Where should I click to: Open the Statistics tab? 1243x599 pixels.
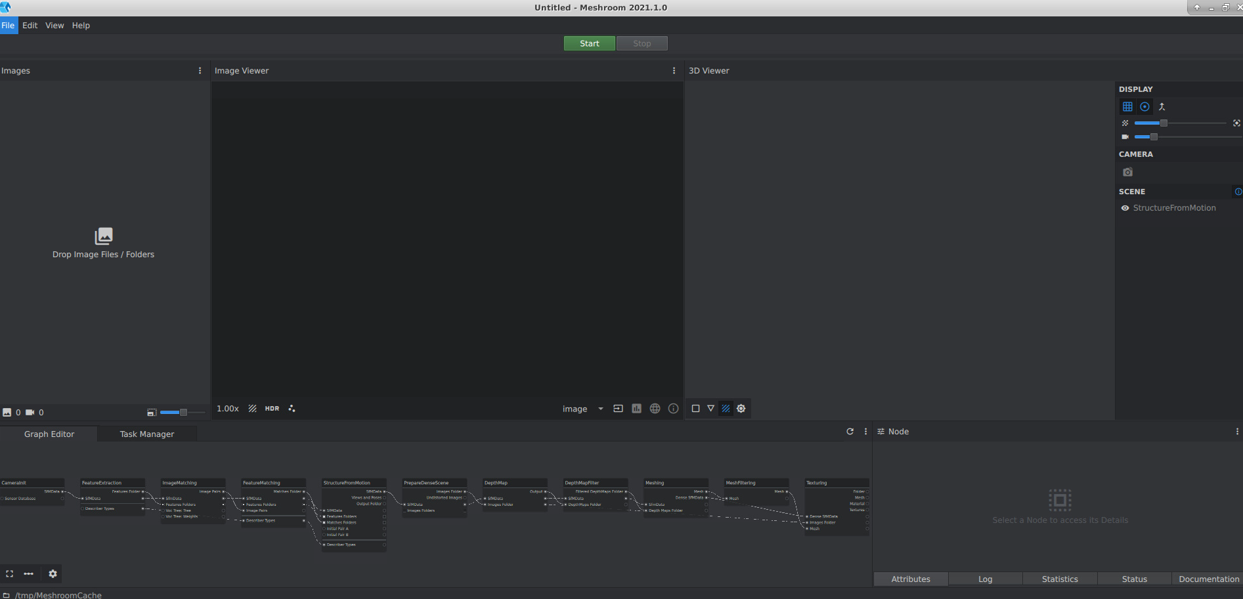click(x=1060, y=579)
